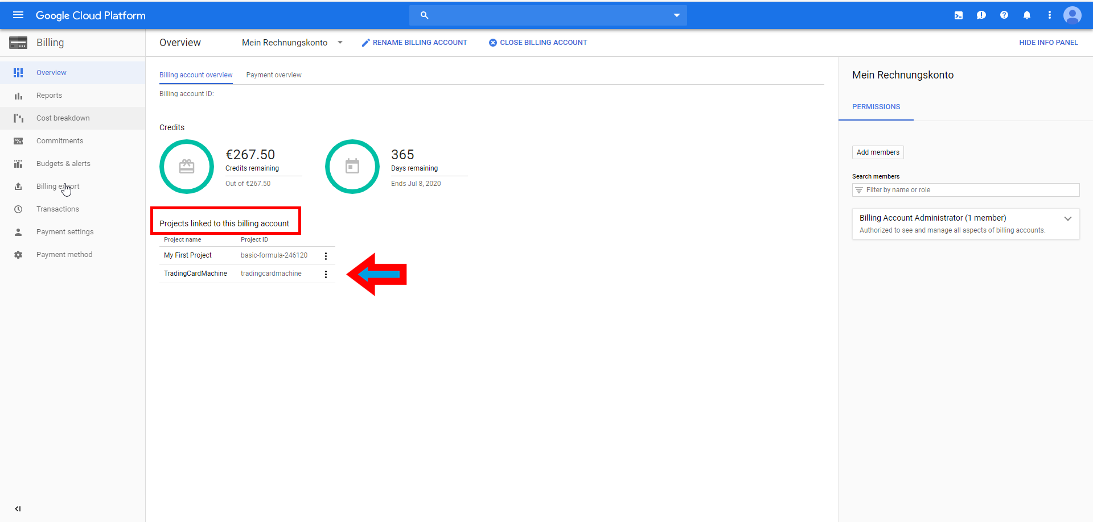Click RENAME BILLING ACCOUNT

pyautogui.click(x=414, y=43)
